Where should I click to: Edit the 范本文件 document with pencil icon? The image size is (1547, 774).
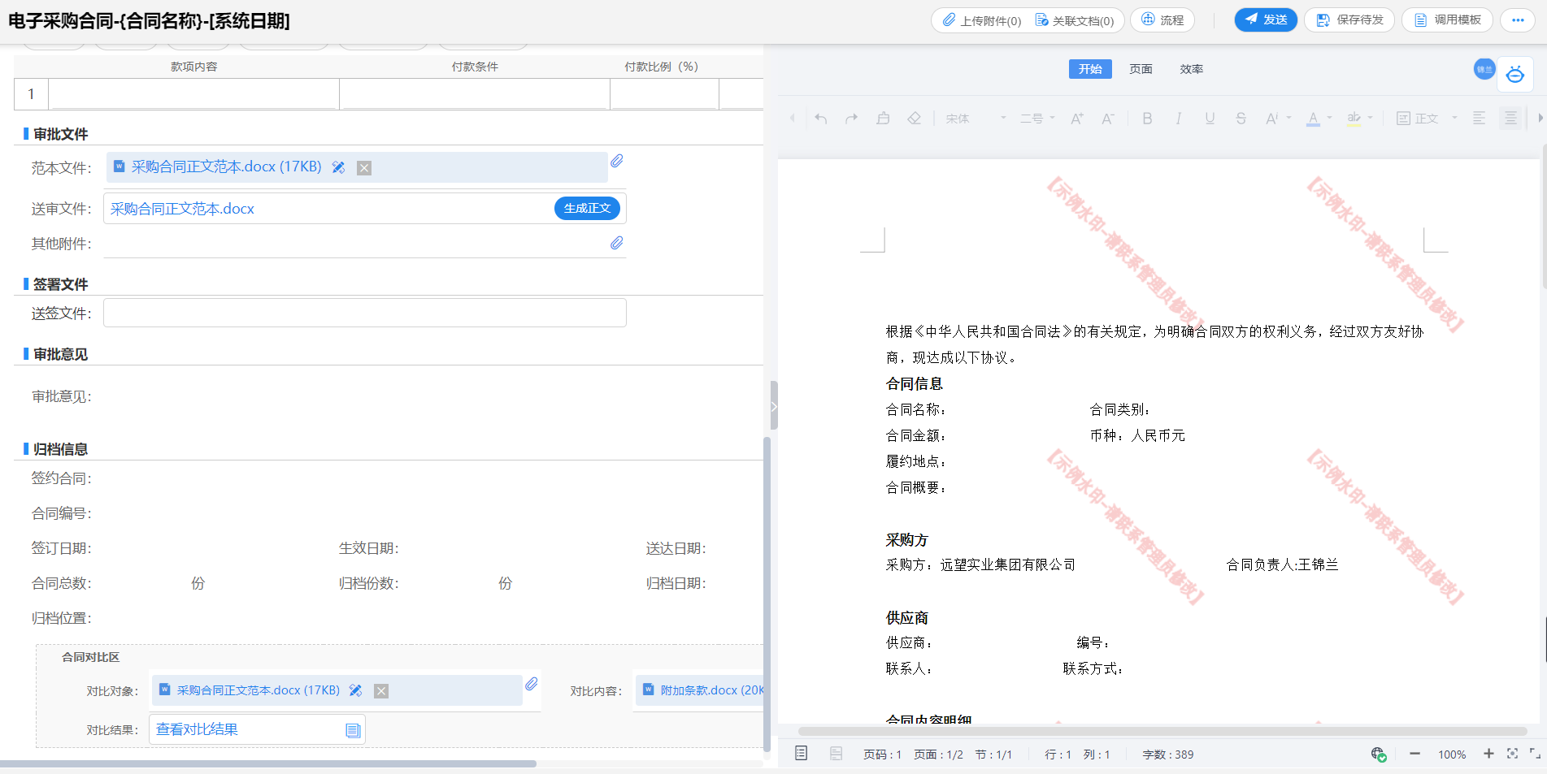click(338, 167)
